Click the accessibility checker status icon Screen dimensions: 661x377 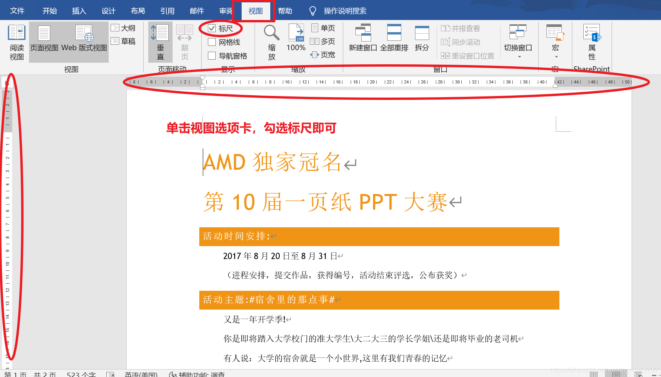point(173,374)
